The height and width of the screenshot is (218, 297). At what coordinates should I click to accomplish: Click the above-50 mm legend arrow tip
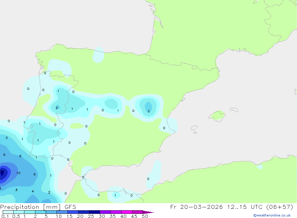coord(148,212)
